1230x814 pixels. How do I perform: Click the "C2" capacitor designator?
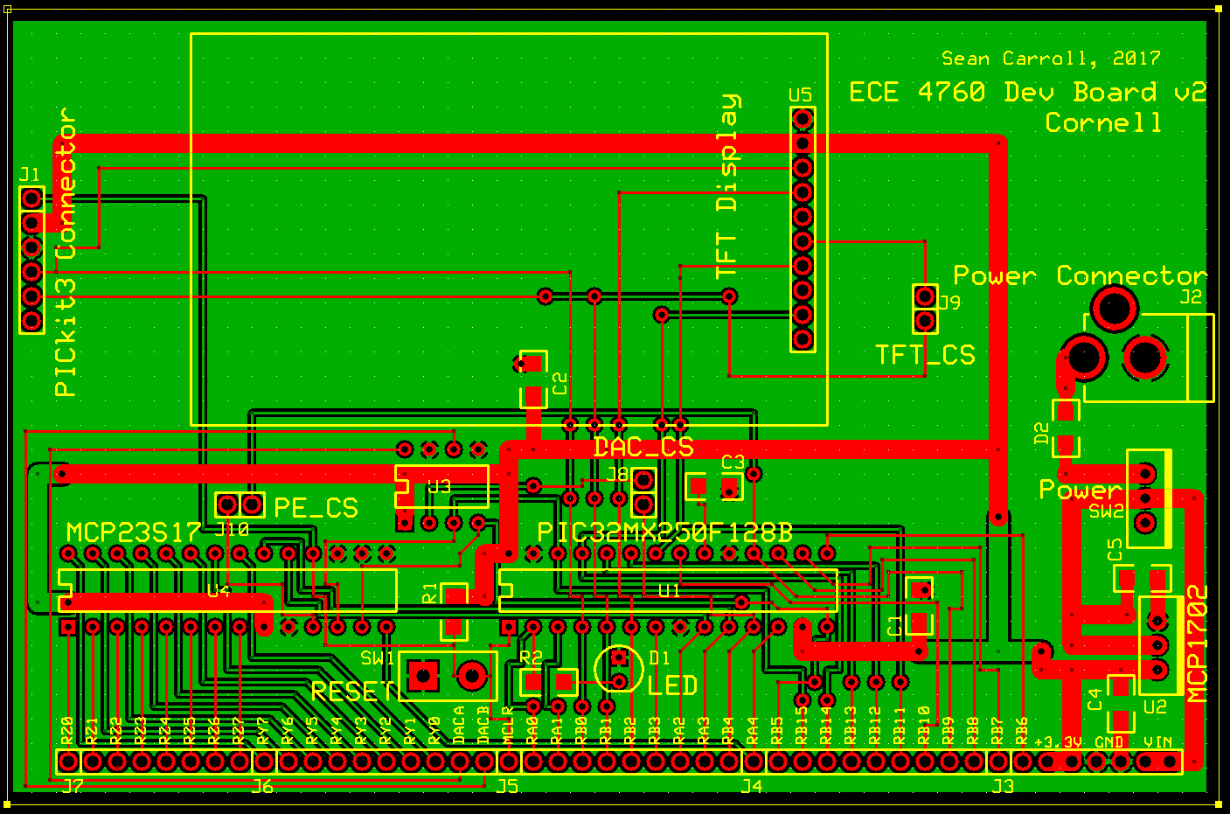[x=559, y=383]
